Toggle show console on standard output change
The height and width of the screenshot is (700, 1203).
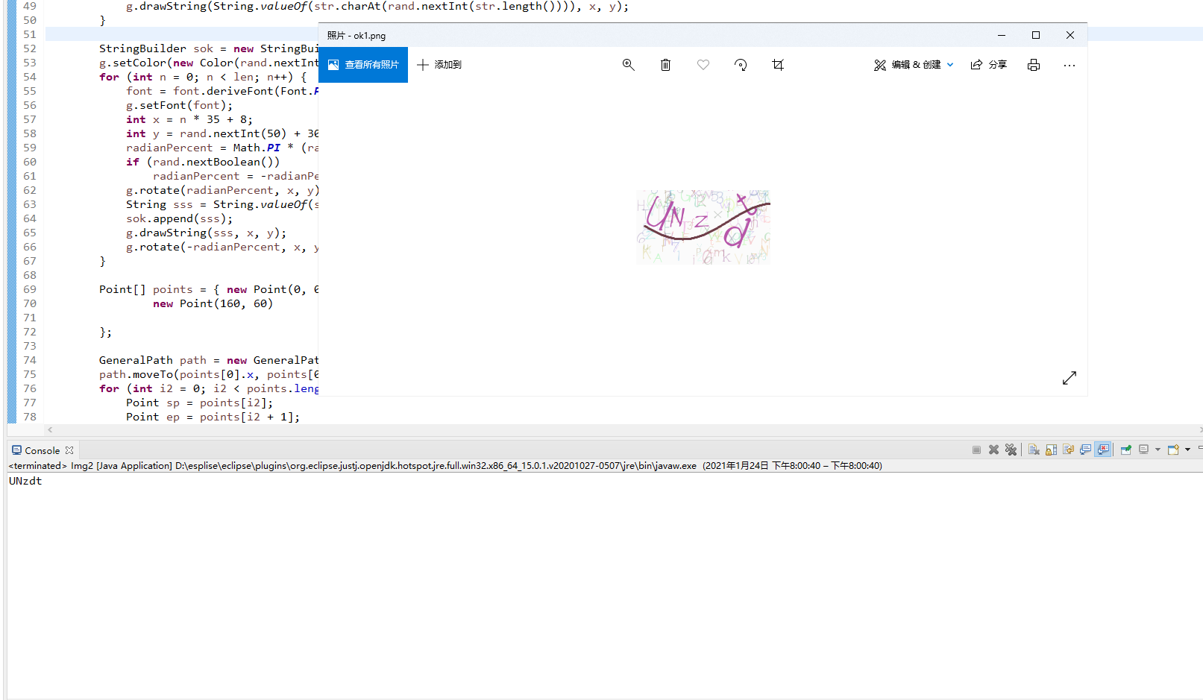click(x=1085, y=450)
